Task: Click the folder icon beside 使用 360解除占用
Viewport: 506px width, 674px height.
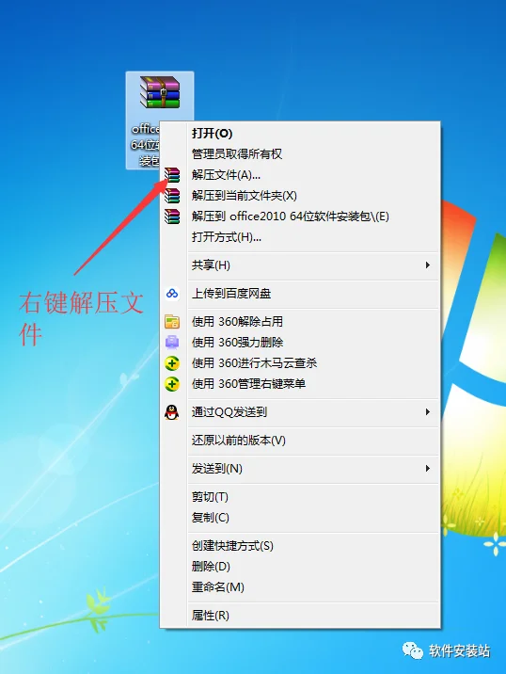Action: pyautogui.click(x=172, y=322)
